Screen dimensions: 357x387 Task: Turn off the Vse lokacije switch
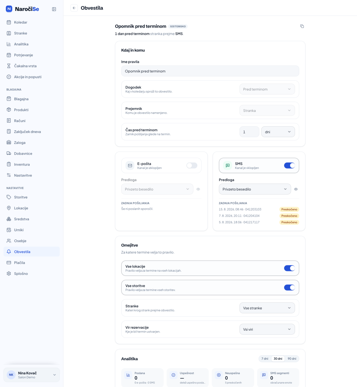pos(289,268)
